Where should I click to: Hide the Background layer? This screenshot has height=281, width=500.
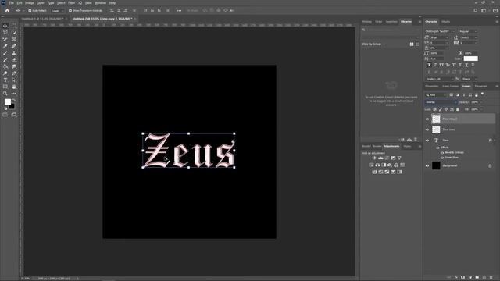coord(427,165)
